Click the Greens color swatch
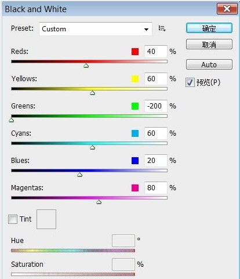 (135, 106)
